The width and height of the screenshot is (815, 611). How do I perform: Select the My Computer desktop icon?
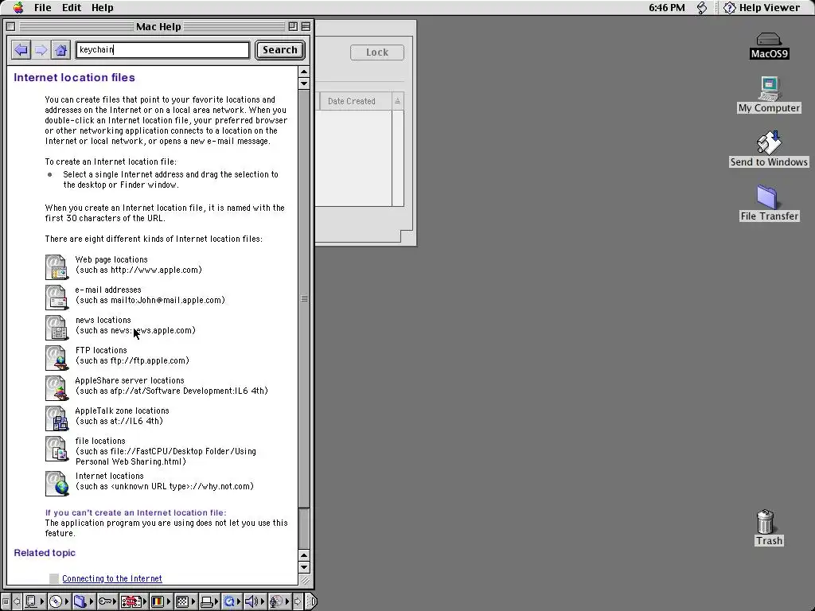coord(770,95)
